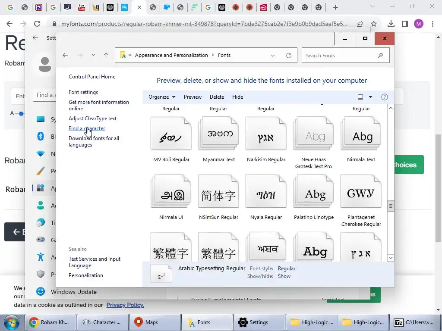
Task: Bookmark this page with the star icon
Action: tap(374, 24)
